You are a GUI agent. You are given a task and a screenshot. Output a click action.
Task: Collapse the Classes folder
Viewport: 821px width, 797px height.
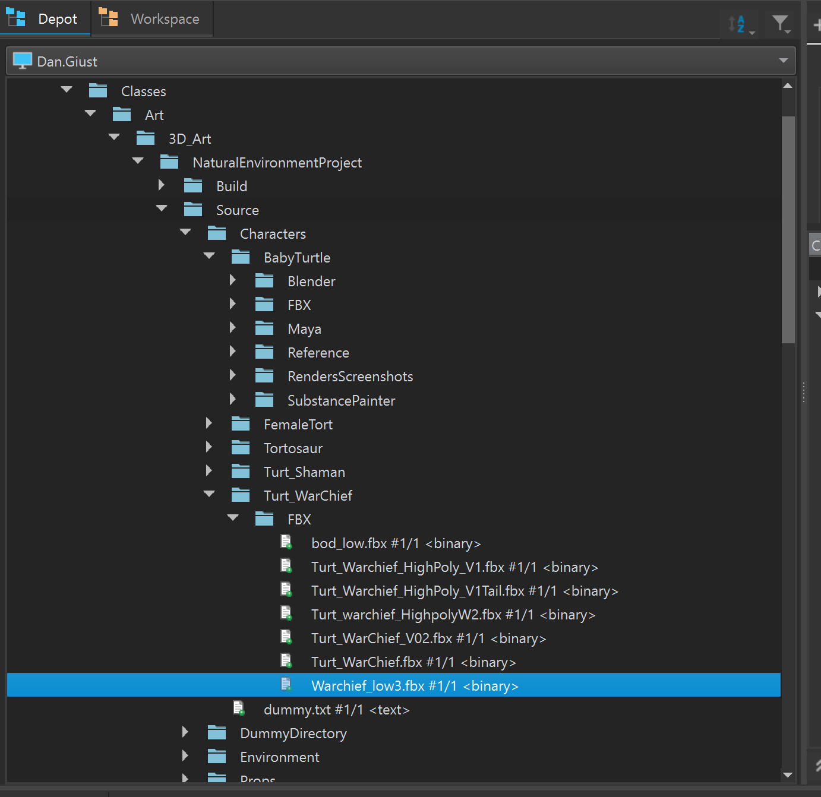(67, 90)
